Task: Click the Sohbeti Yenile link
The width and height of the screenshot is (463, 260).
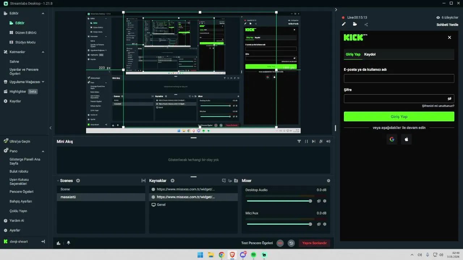Action: [447, 25]
